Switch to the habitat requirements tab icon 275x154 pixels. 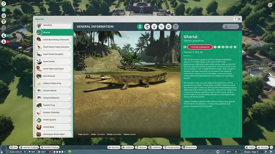pyautogui.click(x=147, y=27)
